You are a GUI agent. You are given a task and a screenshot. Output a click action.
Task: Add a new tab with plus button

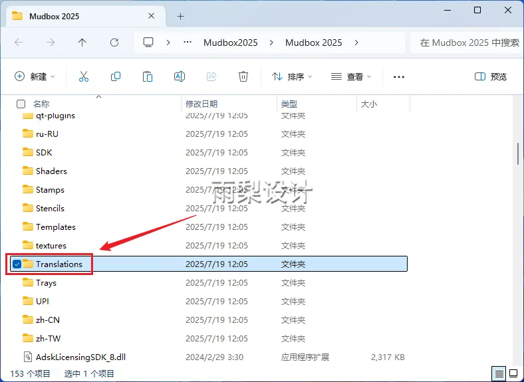click(x=180, y=16)
